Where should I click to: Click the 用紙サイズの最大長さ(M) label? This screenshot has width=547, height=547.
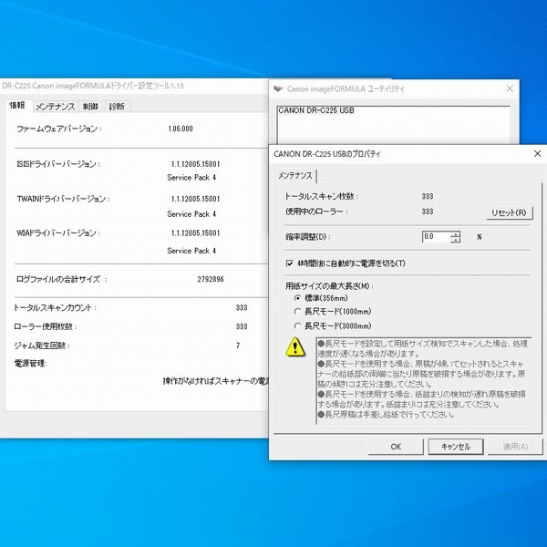point(329,286)
